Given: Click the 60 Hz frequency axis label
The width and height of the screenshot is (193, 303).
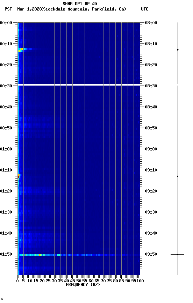Looking at the screenshot, I should point(91,281).
